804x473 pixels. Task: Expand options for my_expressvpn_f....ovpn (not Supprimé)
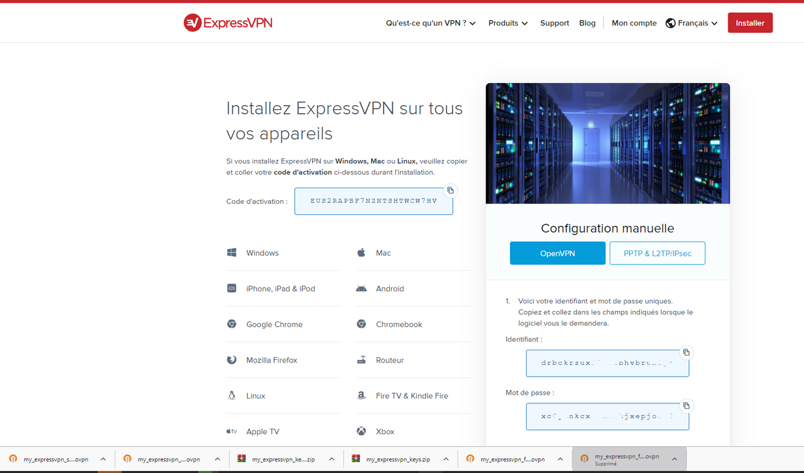(560, 459)
